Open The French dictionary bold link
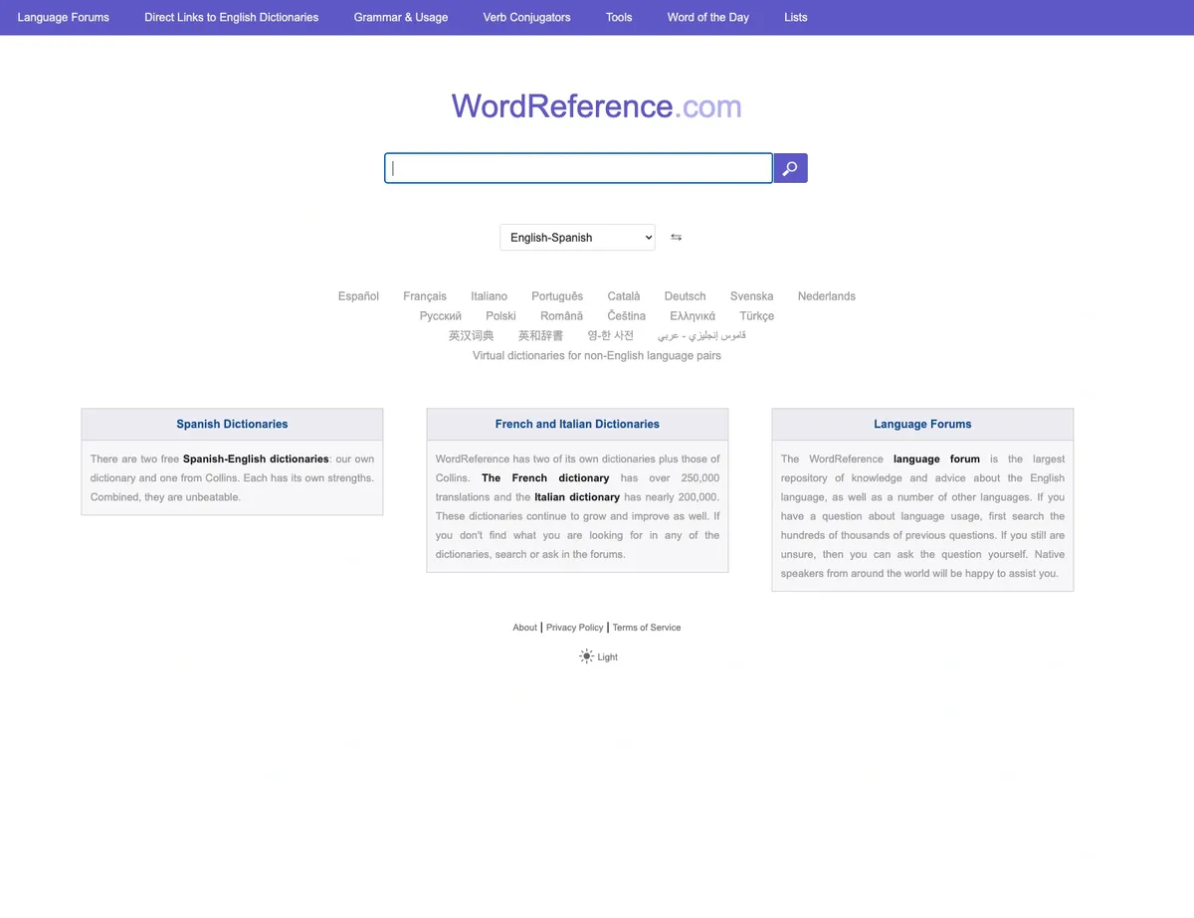 tap(545, 478)
